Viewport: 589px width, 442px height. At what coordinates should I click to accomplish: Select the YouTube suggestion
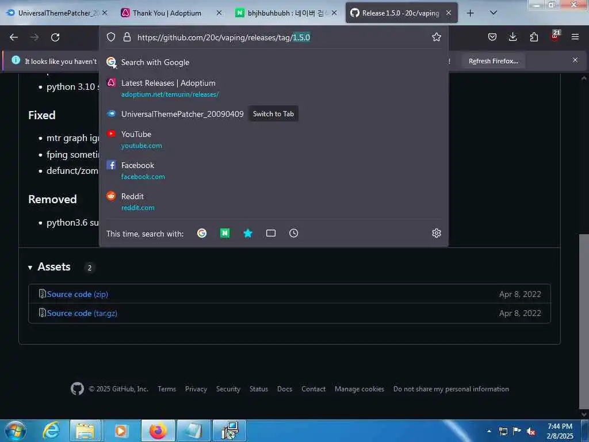[273, 140]
